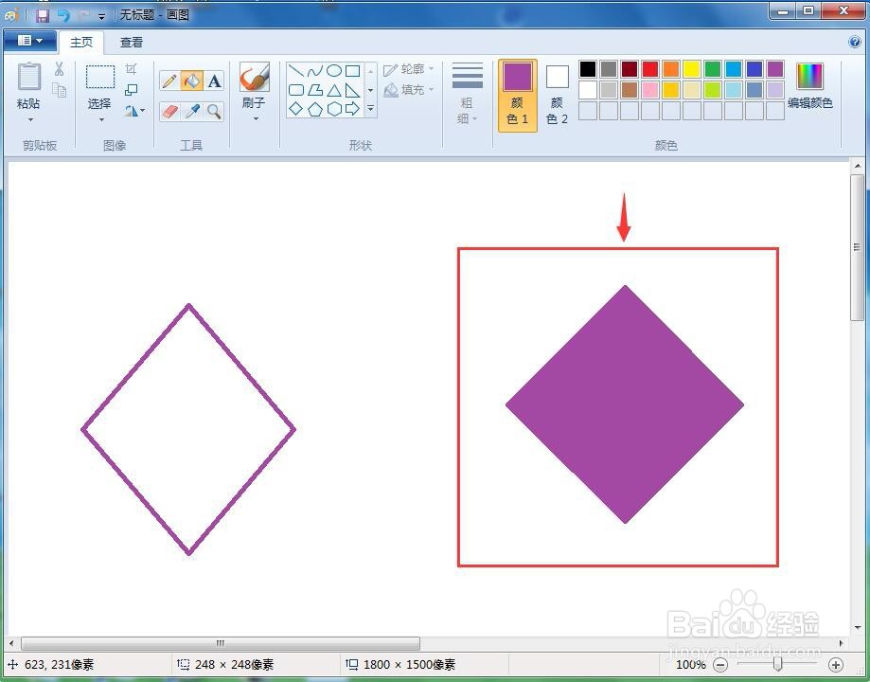Select the Fill with color bucket tool
870x682 pixels.
(192, 81)
